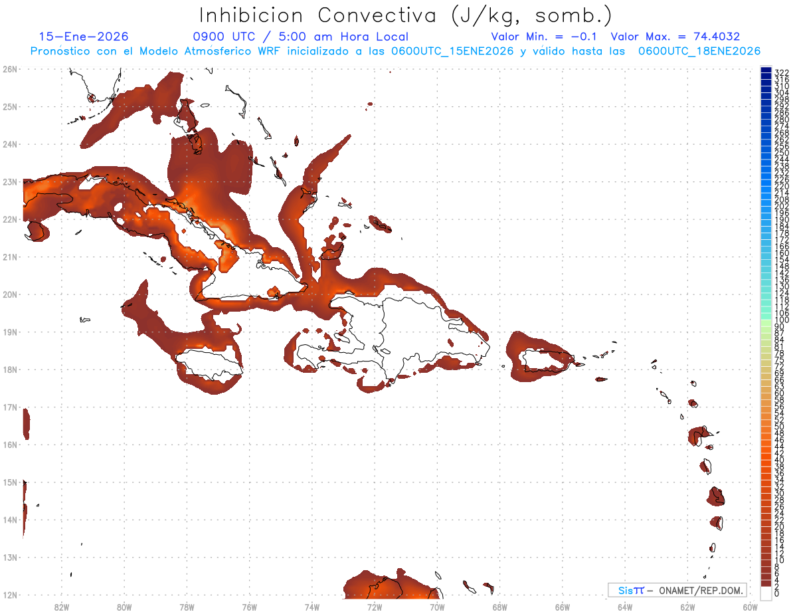Screen dimensions: 797x616
Task: Click the title 'Inhibicion Convectiva (J/kg, somb.)'
Action: coord(405,16)
